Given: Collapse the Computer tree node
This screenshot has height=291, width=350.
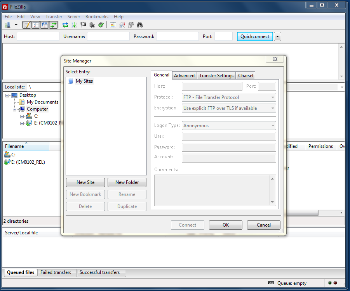Looking at the screenshot, I should [14, 109].
